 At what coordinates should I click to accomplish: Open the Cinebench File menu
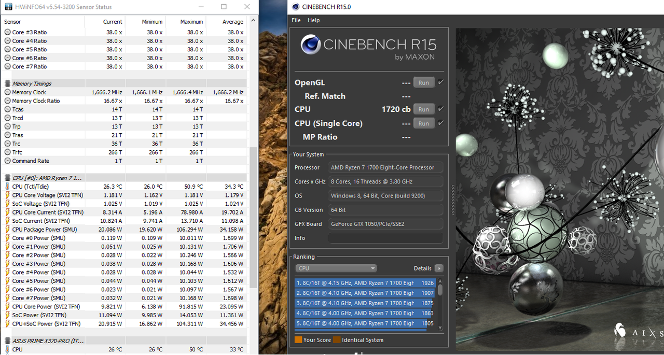(x=296, y=20)
